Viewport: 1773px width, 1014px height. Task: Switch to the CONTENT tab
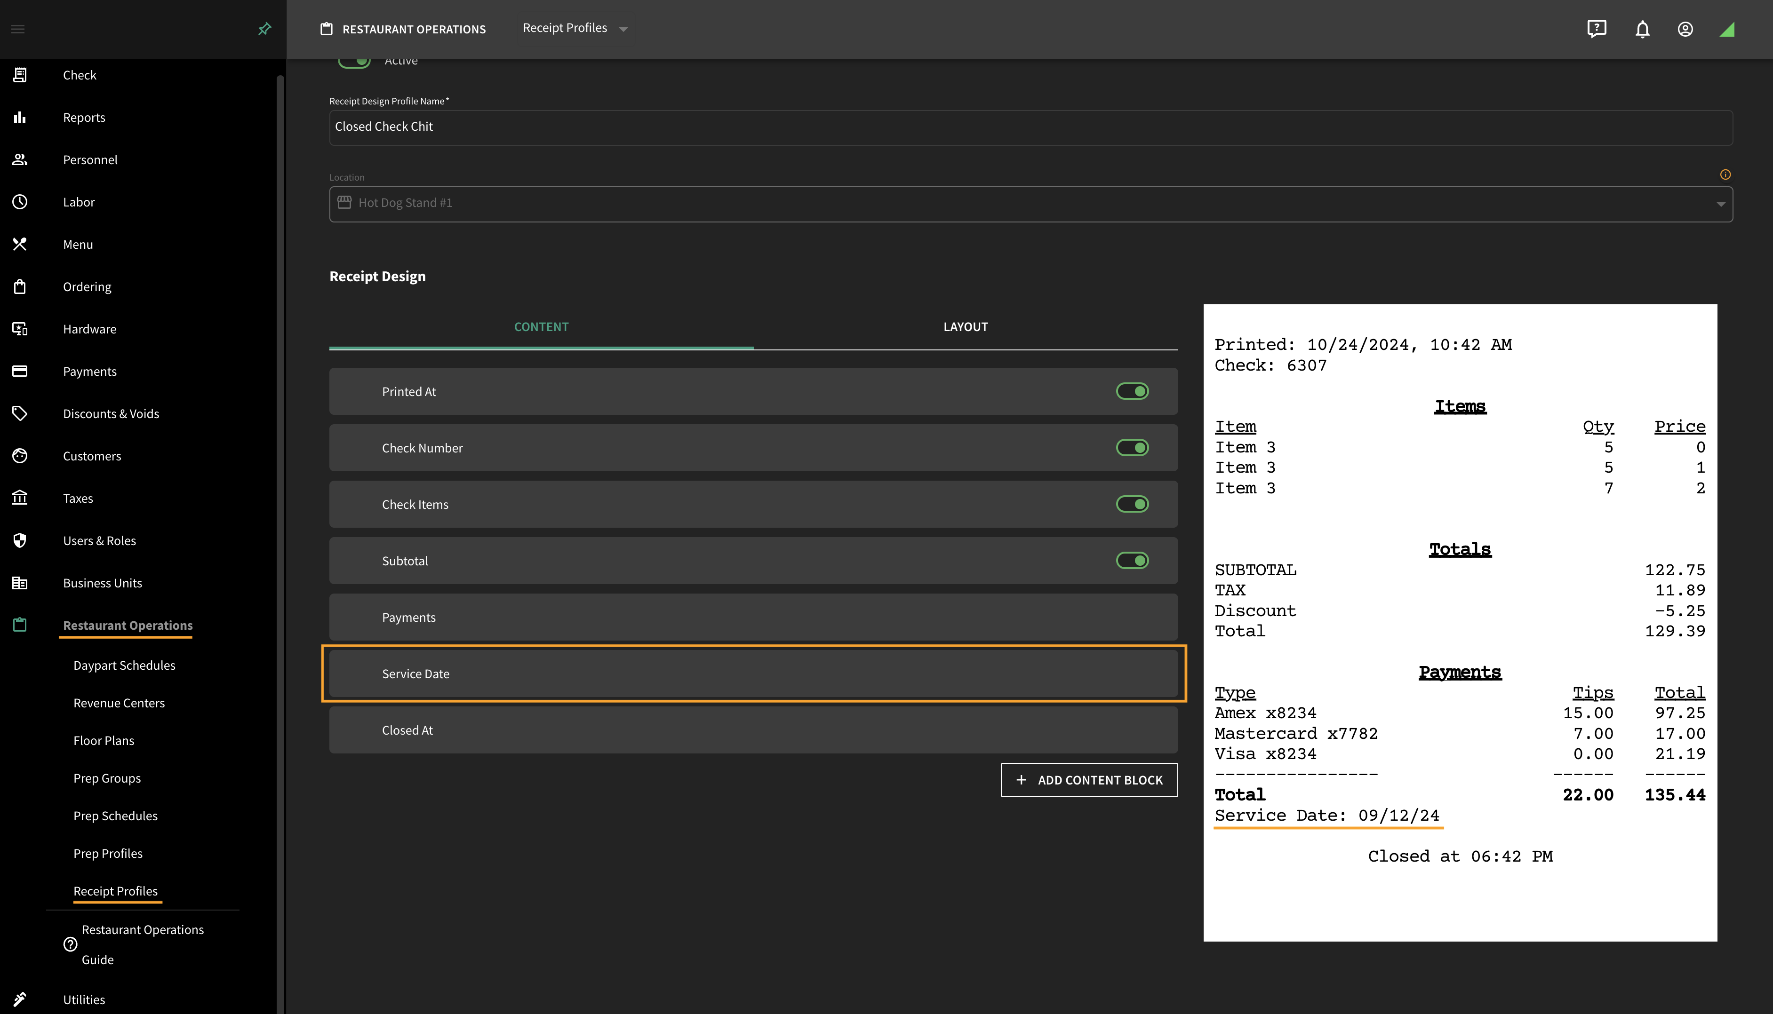coord(541,327)
